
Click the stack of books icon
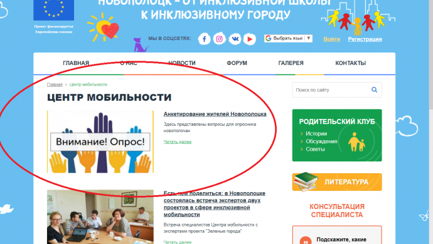click(x=306, y=182)
